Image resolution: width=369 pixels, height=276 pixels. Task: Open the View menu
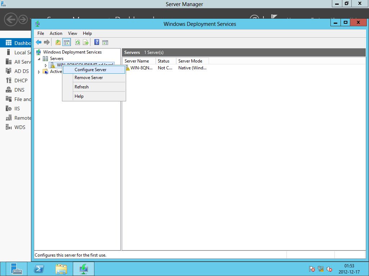(x=72, y=33)
